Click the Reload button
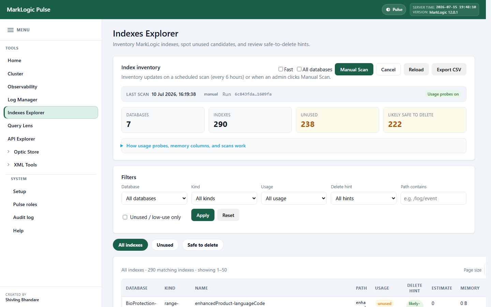This screenshot has height=307, width=491. tap(416, 69)
